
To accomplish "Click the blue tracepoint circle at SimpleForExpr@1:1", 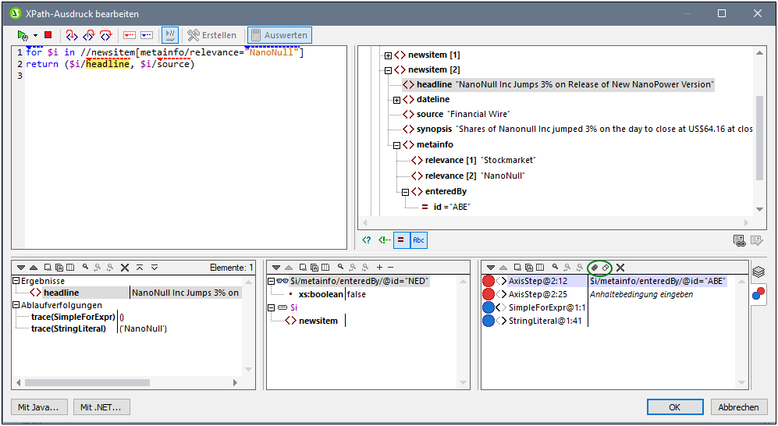I will click(489, 307).
